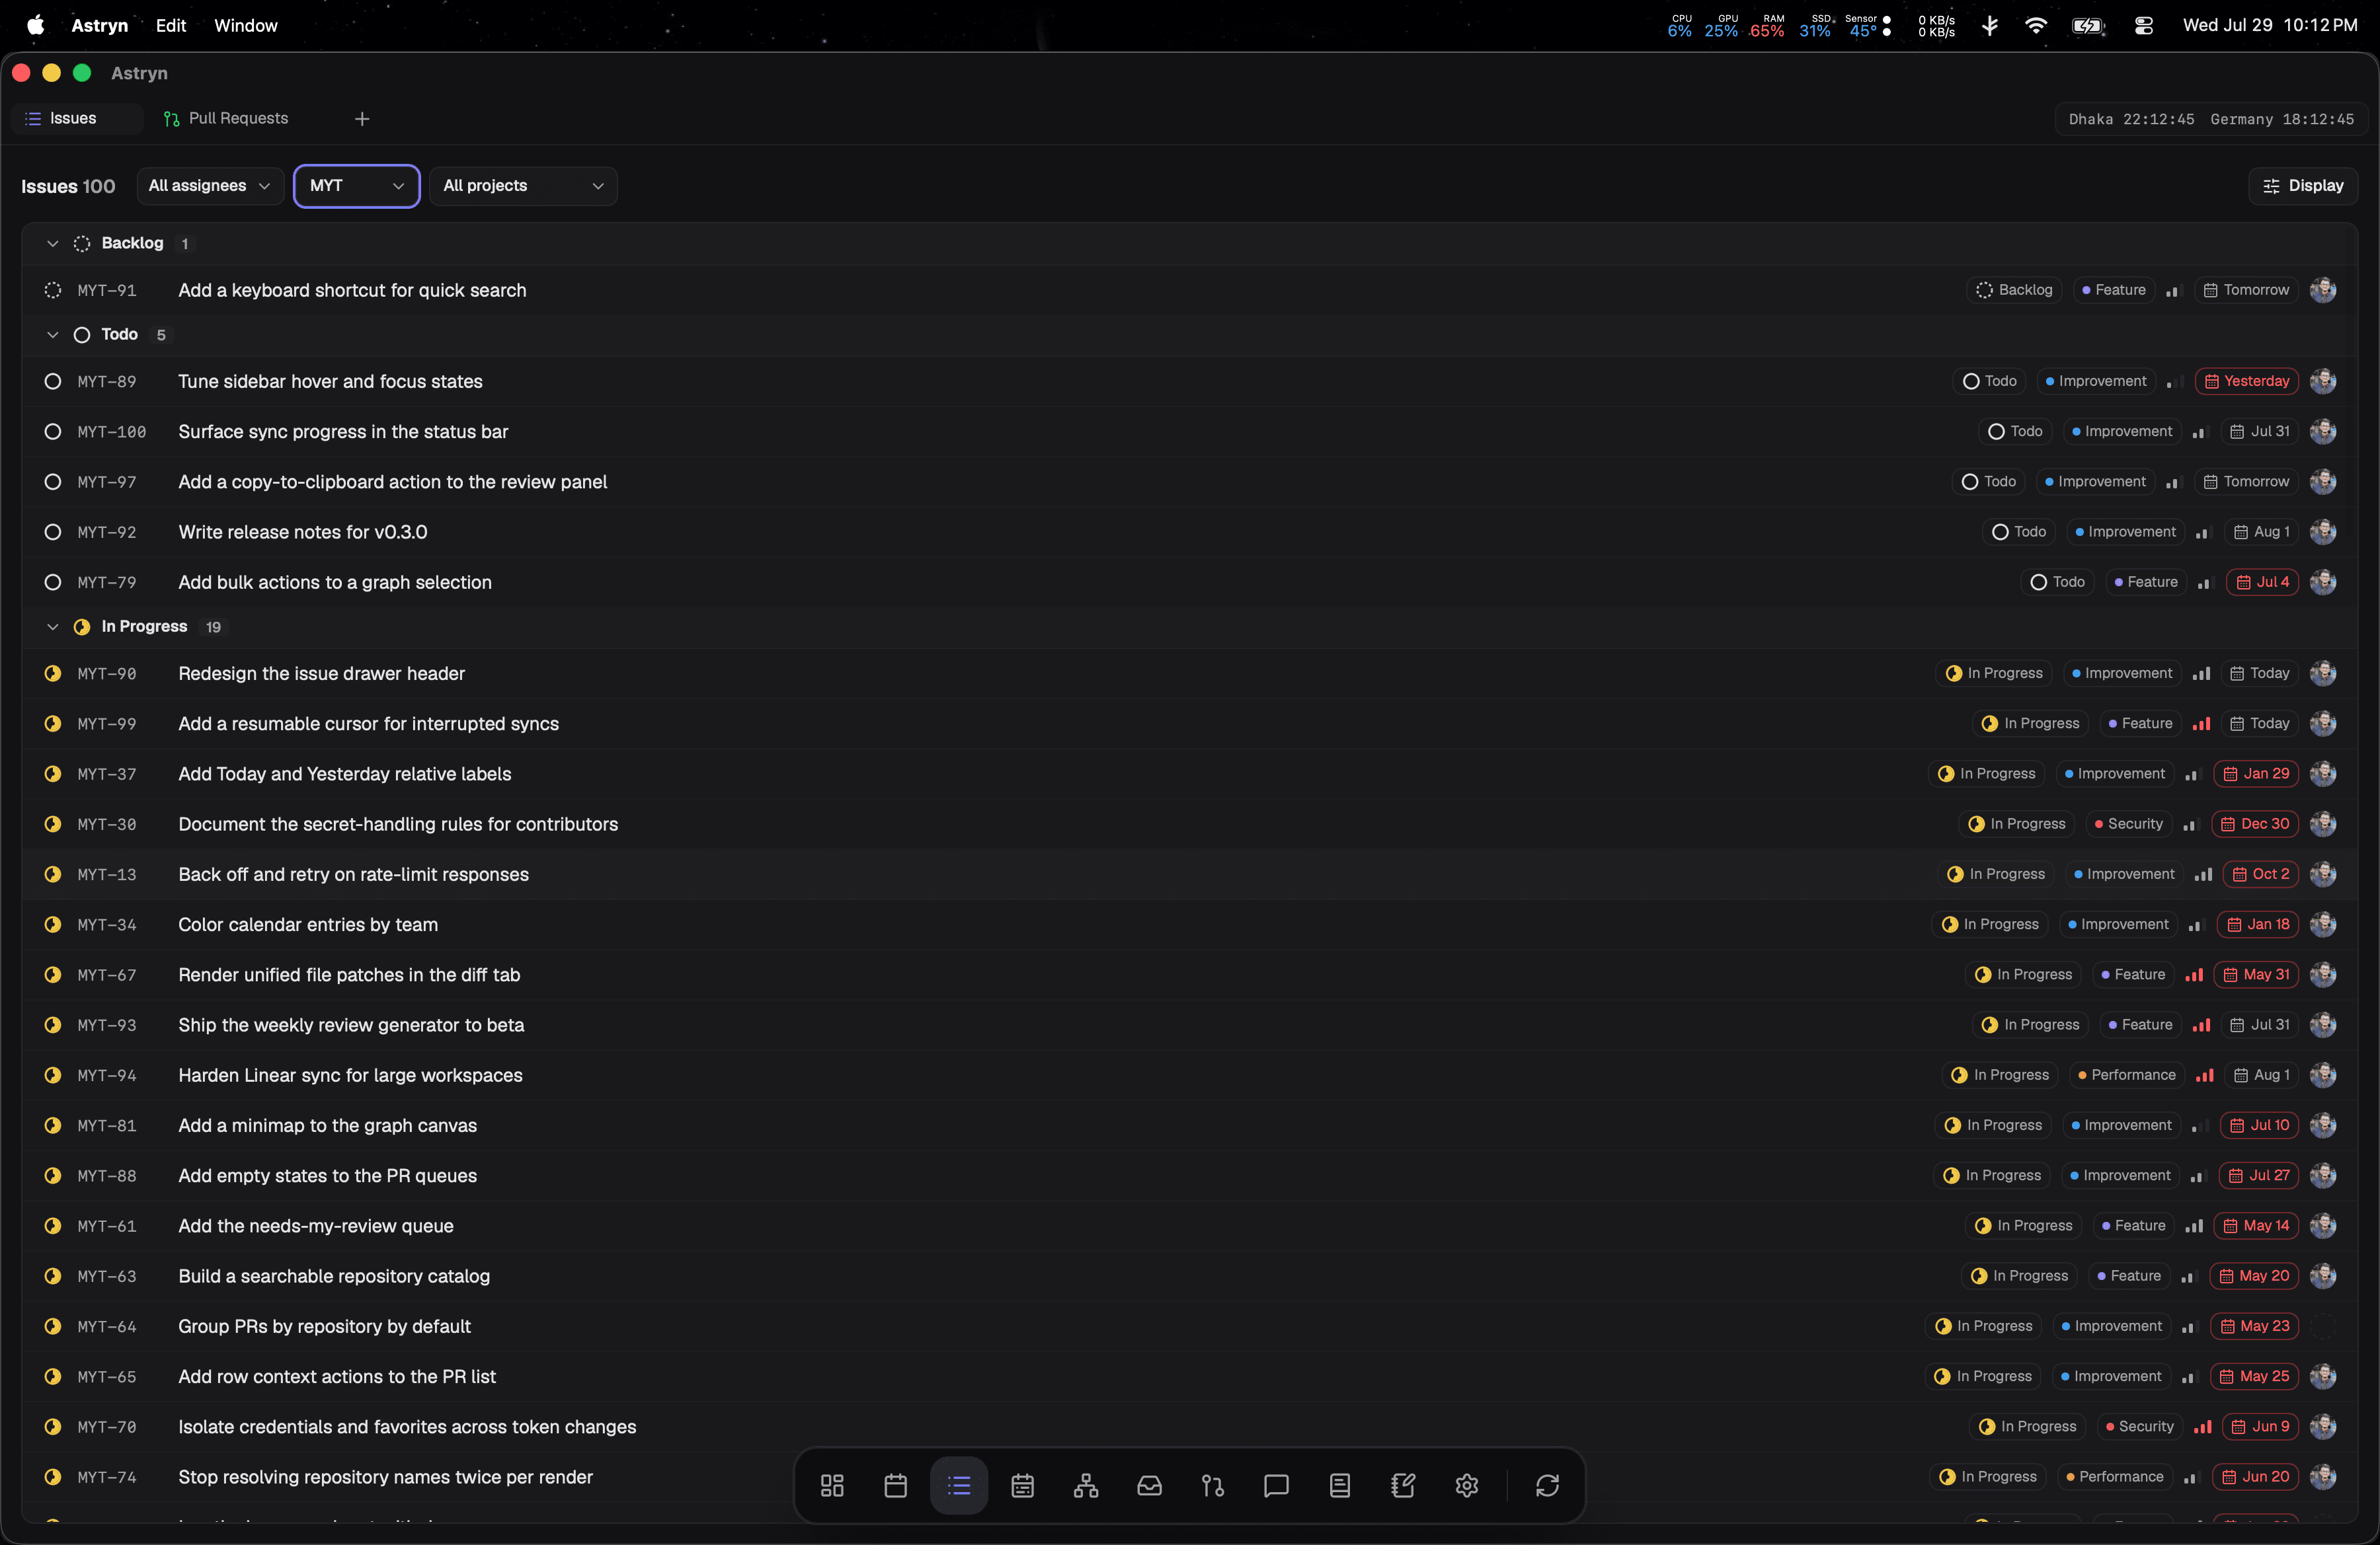Open issue Write release notes for v0.3.0
The height and width of the screenshot is (1545, 2380).
tap(303, 533)
